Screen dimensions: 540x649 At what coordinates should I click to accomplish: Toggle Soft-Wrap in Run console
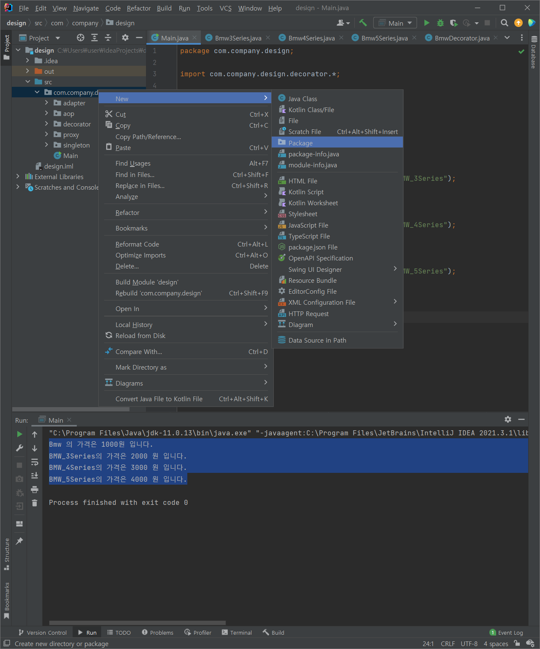coord(35,462)
